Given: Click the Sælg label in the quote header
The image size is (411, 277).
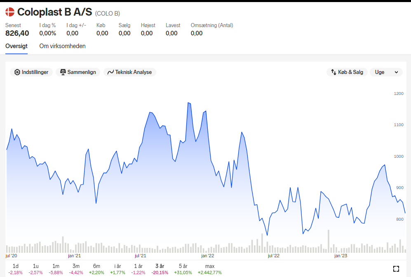Looking at the screenshot, I should [x=124, y=25].
